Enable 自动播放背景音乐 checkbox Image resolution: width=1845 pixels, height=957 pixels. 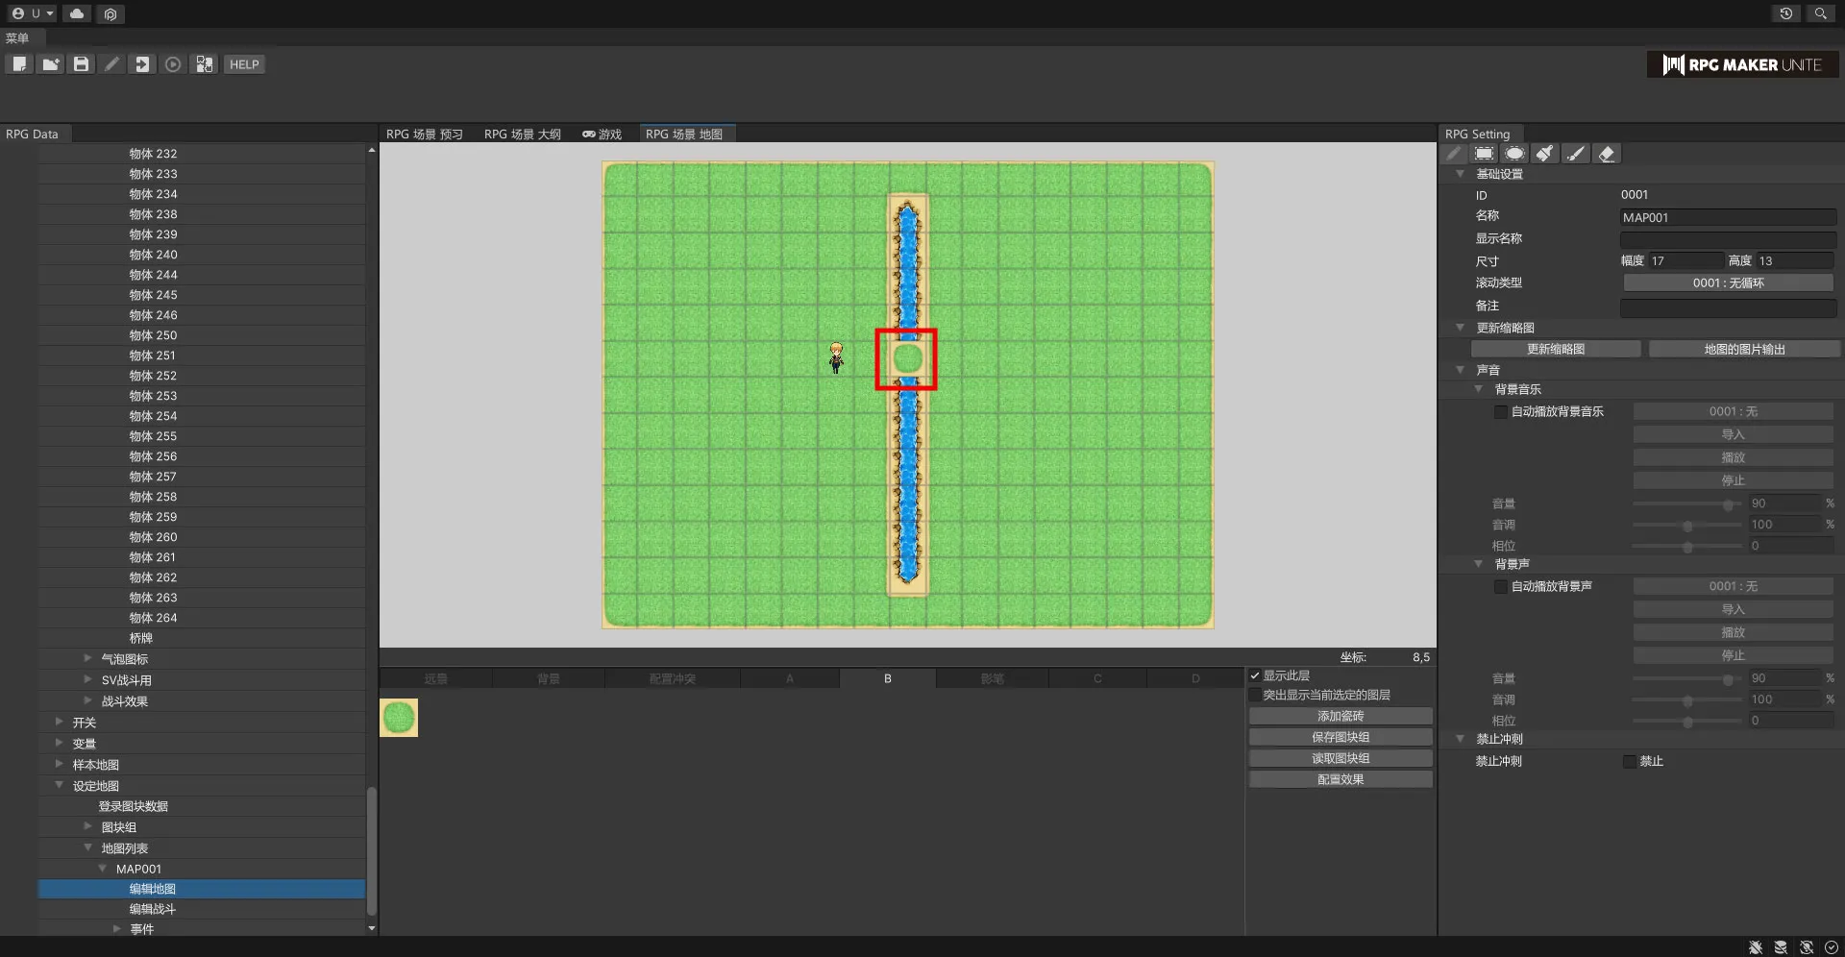(x=1501, y=411)
